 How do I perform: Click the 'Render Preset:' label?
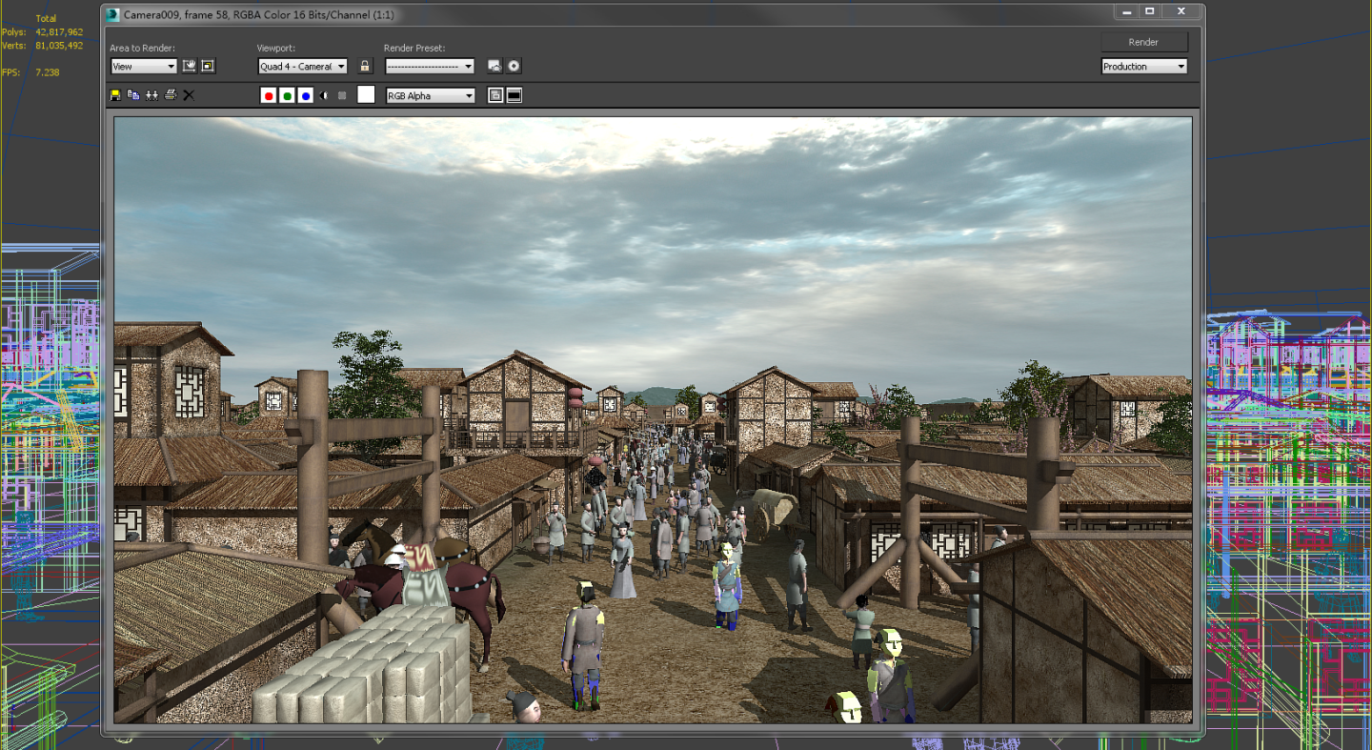(x=414, y=48)
